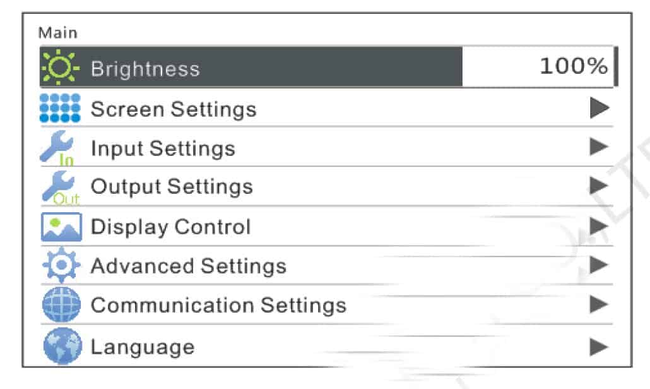
Task: Expand the Output Settings submenu arrow
Action: tap(599, 186)
